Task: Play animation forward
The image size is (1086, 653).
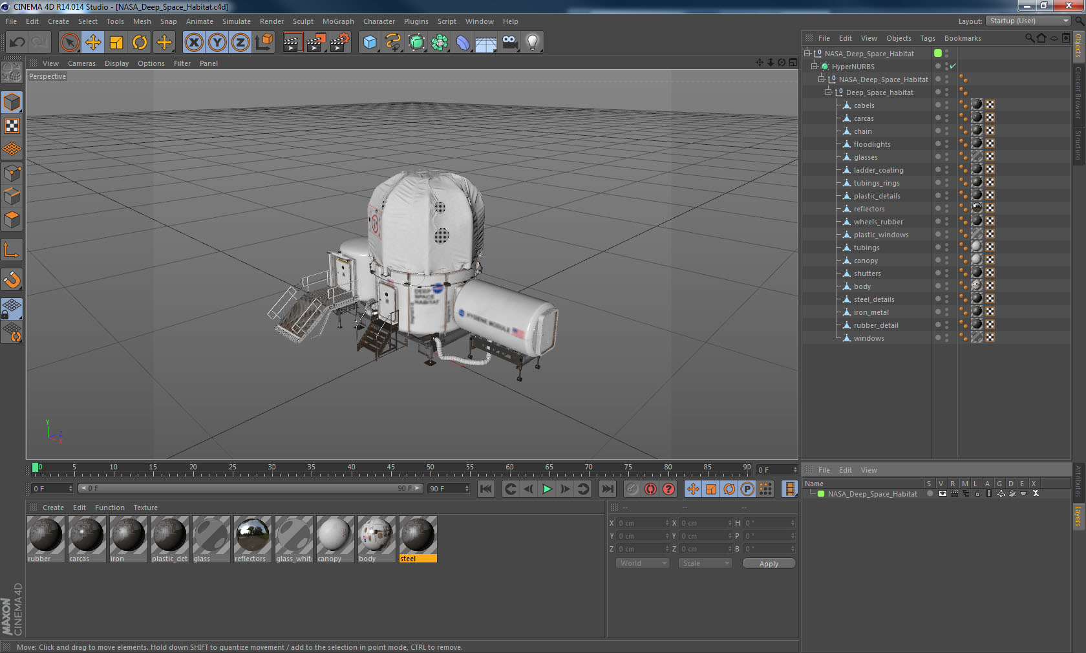Action: click(547, 489)
